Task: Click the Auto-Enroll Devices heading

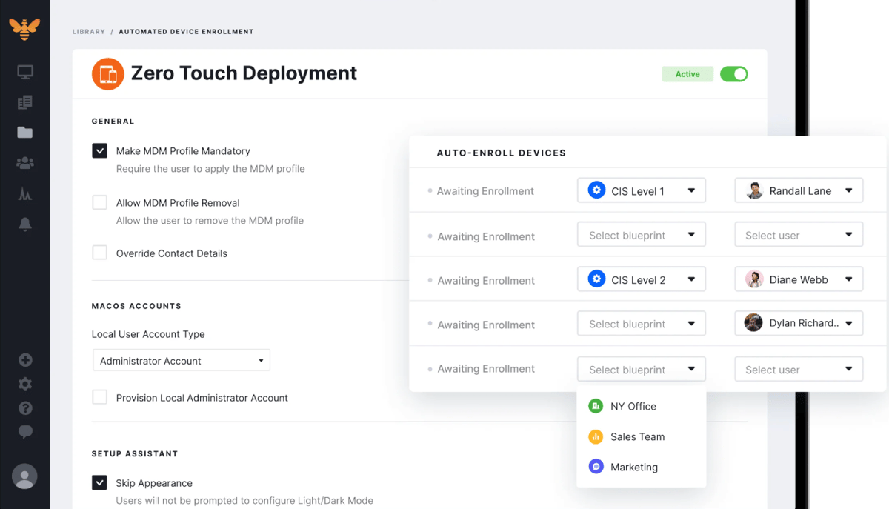Action: tap(502, 153)
